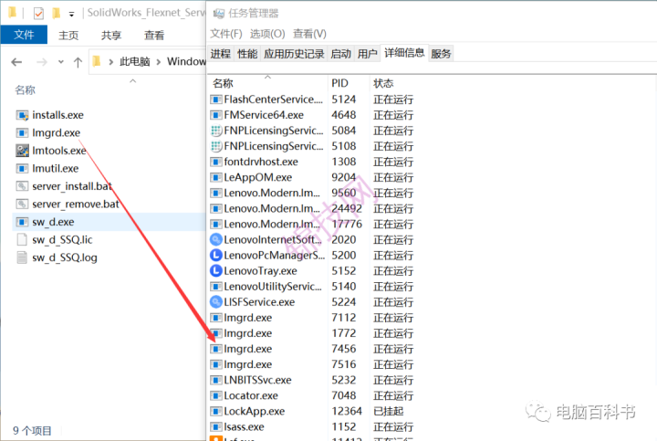657x441 pixels.
Task: Select the lmgrd.exe process with PID 7516
Action: 312,364
